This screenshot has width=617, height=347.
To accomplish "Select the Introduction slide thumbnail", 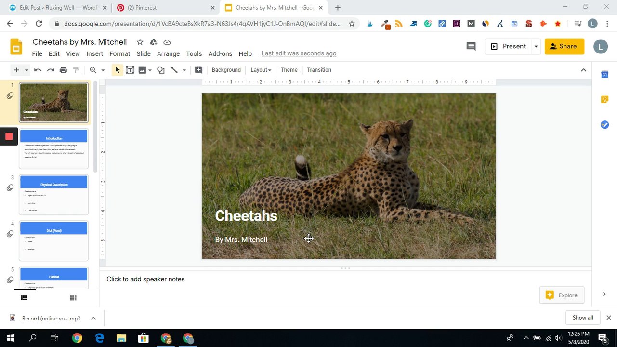I will 53,148.
